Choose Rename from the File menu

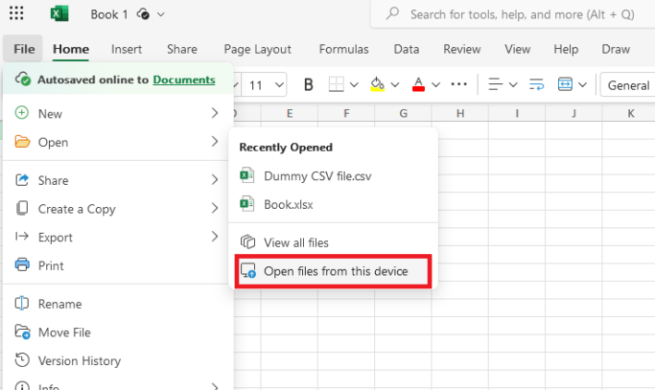pyautogui.click(x=117, y=304)
